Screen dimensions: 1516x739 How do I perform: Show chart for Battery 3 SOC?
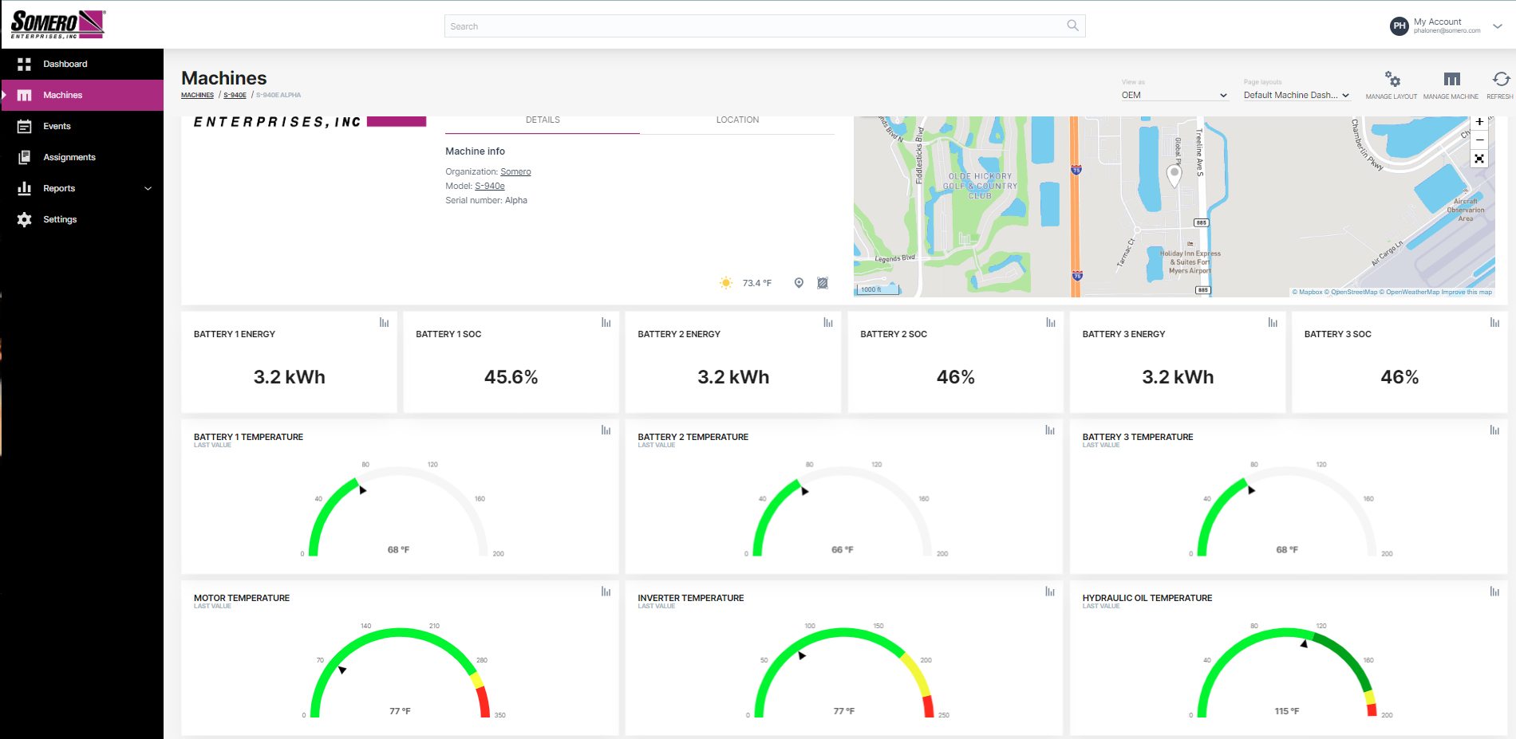[1494, 323]
